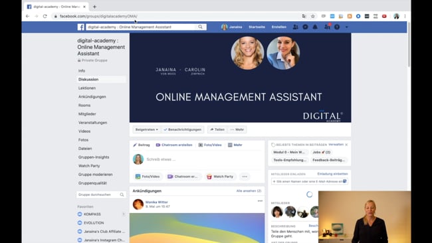Go to Startseite

tap(257, 27)
